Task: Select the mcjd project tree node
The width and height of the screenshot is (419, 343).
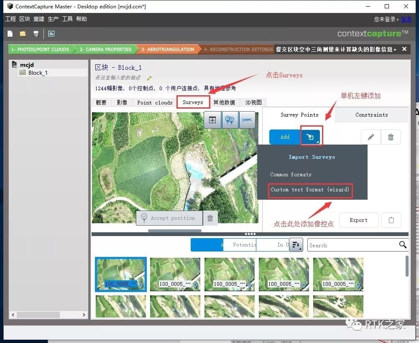Action: pos(27,65)
